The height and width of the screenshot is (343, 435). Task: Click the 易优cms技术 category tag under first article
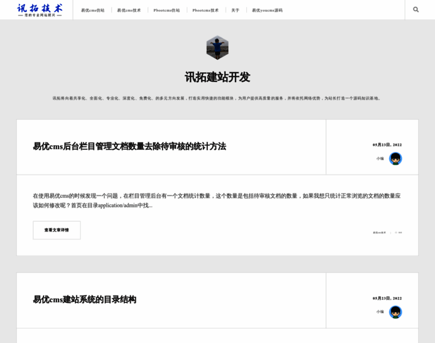[379, 232]
